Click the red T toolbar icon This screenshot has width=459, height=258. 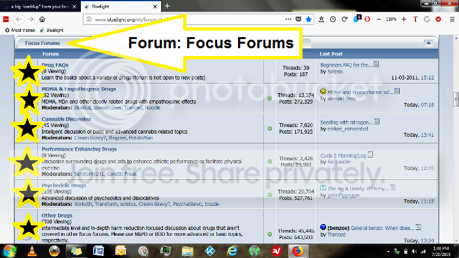(x=415, y=20)
